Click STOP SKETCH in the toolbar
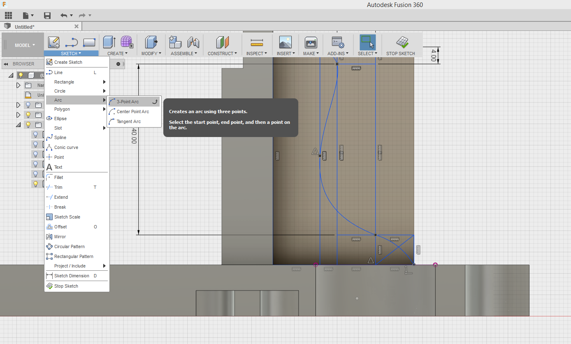Viewport: 571px width, 344px height. (400, 45)
